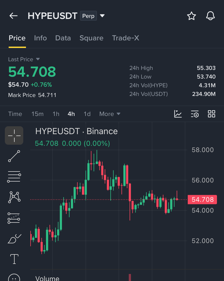Screen dimensions: 224x281
Task: Go back using the left arrow
Action: tap(14, 16)
